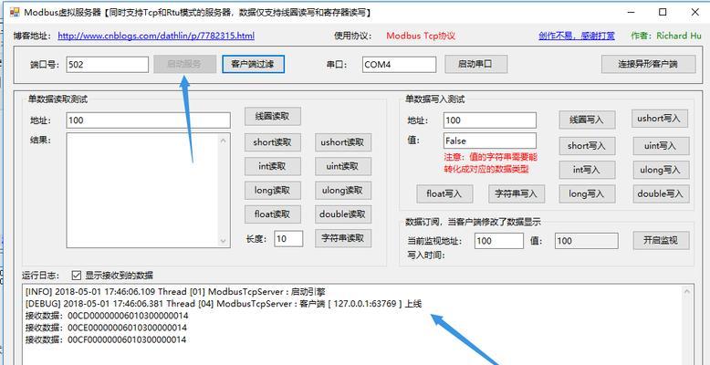Click the 线圈读取 button

tap(273, 117)
